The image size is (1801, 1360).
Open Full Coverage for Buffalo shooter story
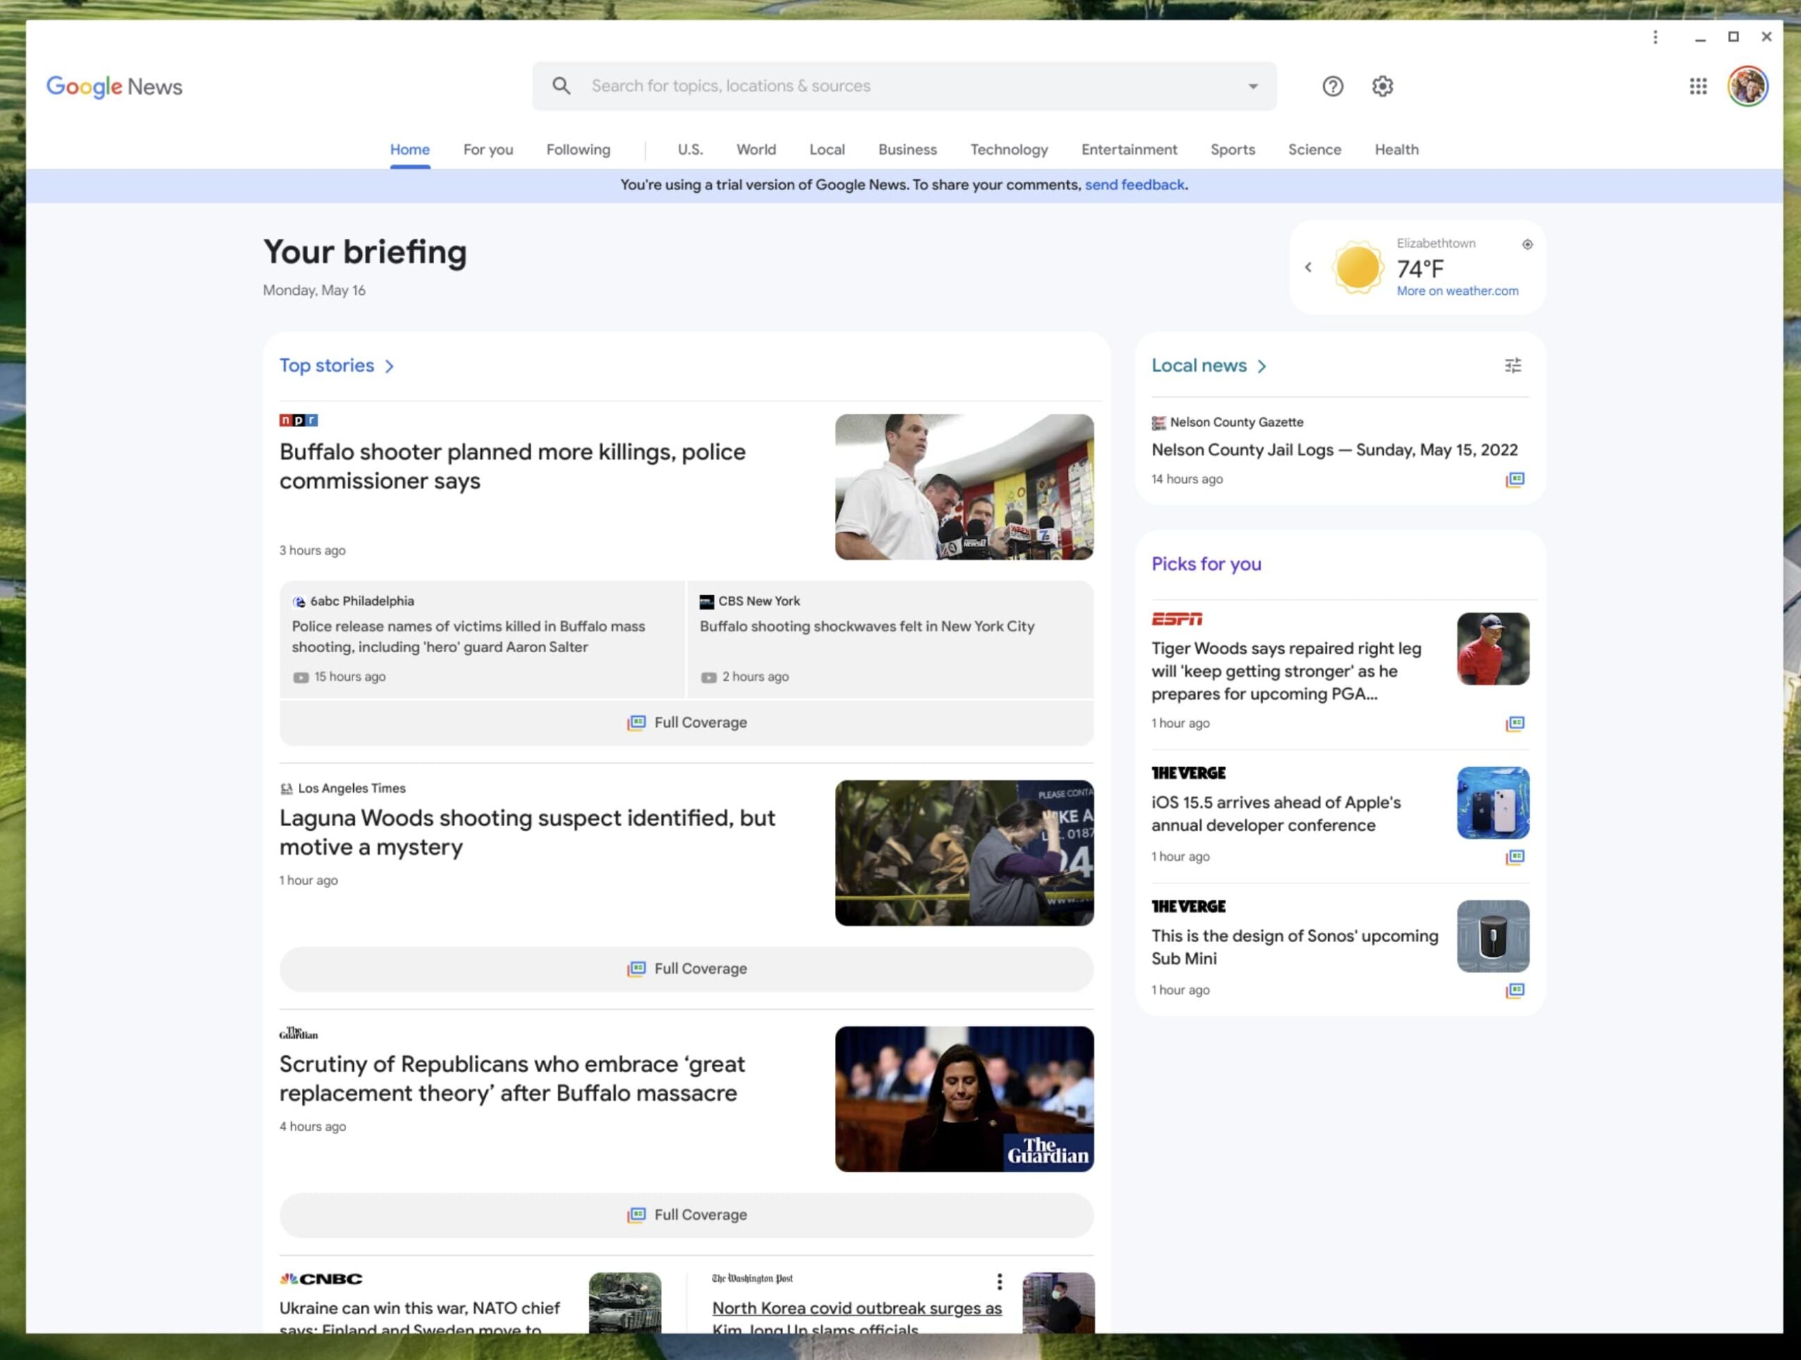tap(687, 723)
